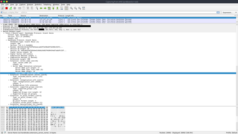Close the capture file toolbar icon
The width and height of the screenshot is (238, 134).
(x=28, y=8)
